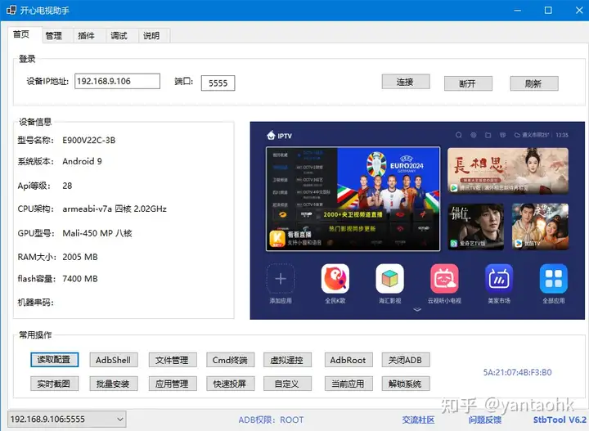The height and width of the screenshot is (431, 589).
Task: Open the 全民K歌 app icon
Action: 335,279
